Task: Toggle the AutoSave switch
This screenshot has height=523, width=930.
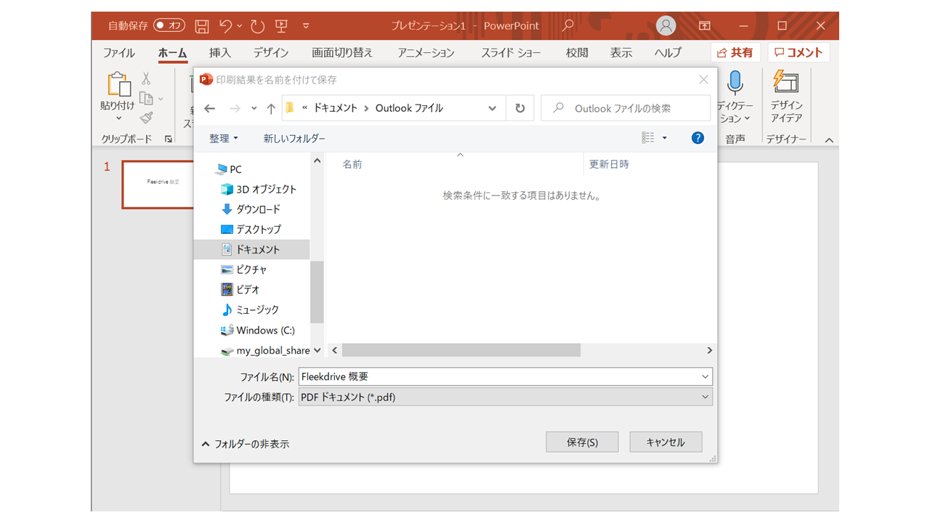Action: coord(169,26)
